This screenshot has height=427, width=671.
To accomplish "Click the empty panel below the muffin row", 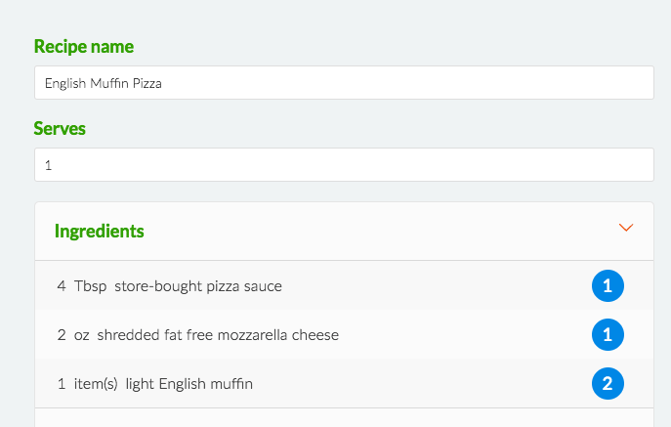I will (x=344, y=417).
